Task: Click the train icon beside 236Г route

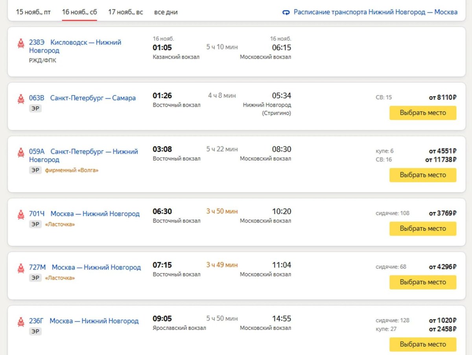Action: 21,322
